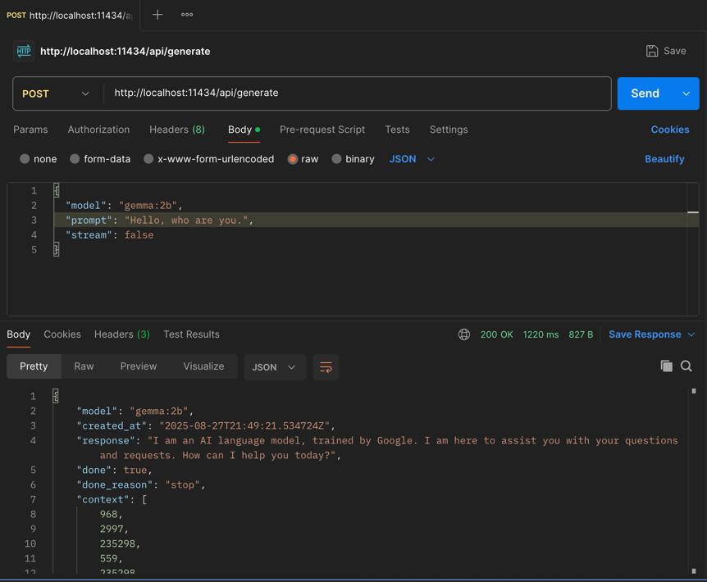Viewport: 707px width, 582px height.
Task: Click the "done_reason" line in response
Action: tap(141, 484)
